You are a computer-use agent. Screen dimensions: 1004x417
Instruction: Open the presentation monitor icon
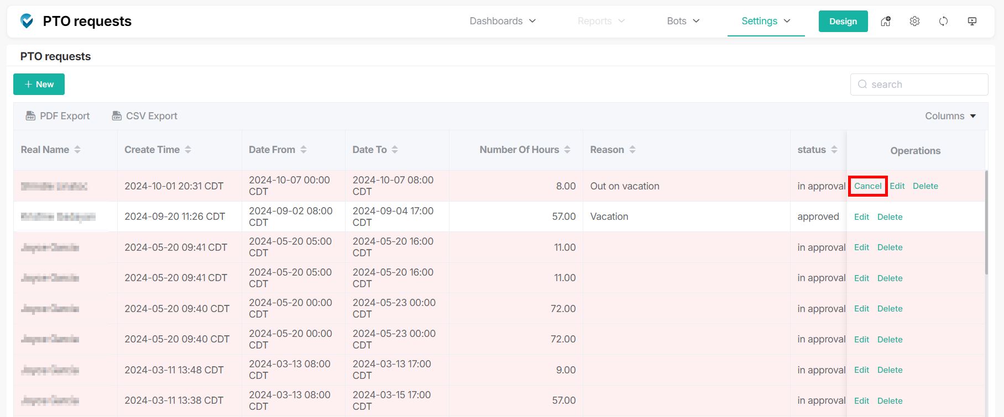pyautogui.click(x=972, y=21)
